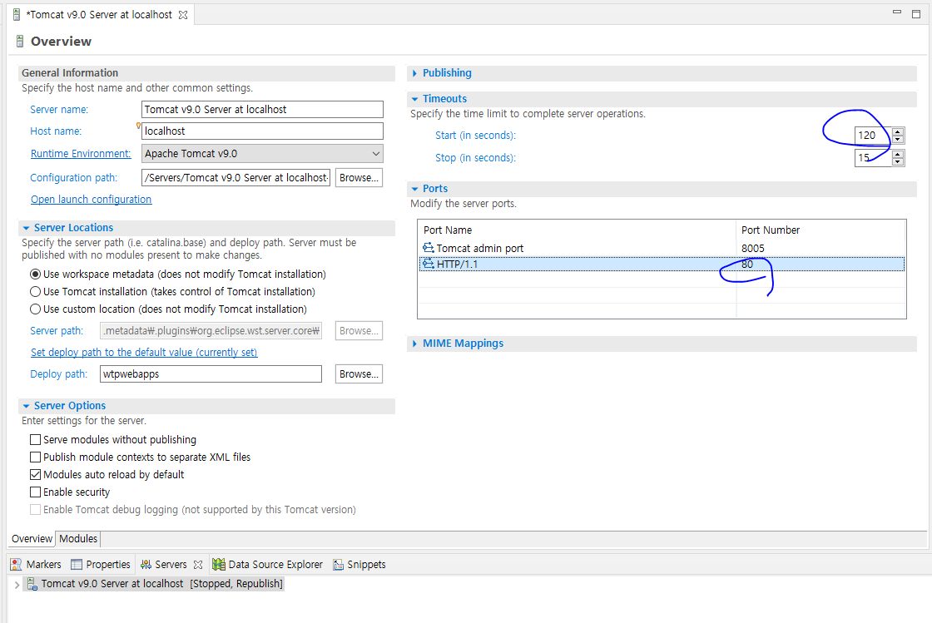
Task: Open the Snippets view tab
Action: 359,564
